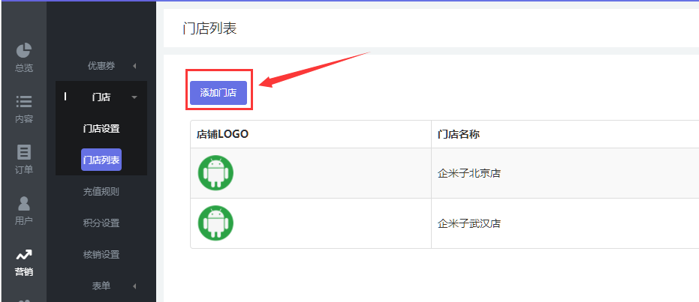The width and height of the screenshot is (699, 302).
Task: Click the 表单 menu item
Action: (101, 286)
